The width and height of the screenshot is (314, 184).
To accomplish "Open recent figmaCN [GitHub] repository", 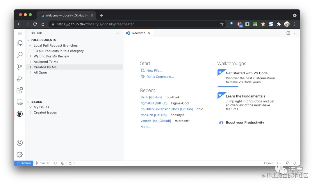I will 154,103.
